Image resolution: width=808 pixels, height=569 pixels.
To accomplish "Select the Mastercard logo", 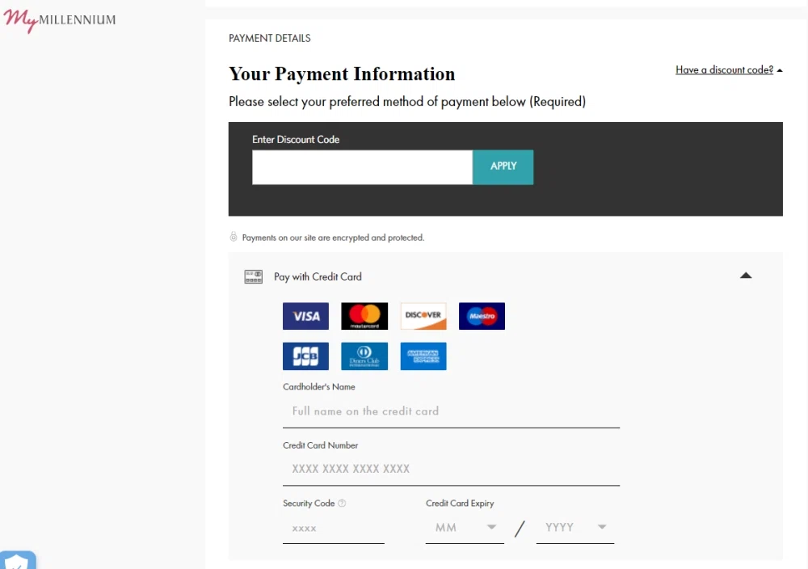I will (364, 316).
